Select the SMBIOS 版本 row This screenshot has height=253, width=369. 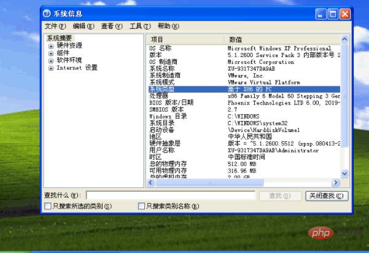[x=244, y=110]
